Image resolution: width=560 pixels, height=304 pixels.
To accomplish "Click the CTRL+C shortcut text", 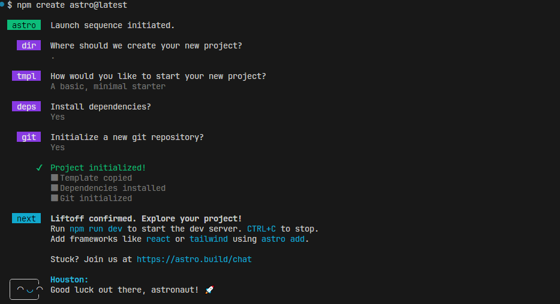I will (261, 229).
